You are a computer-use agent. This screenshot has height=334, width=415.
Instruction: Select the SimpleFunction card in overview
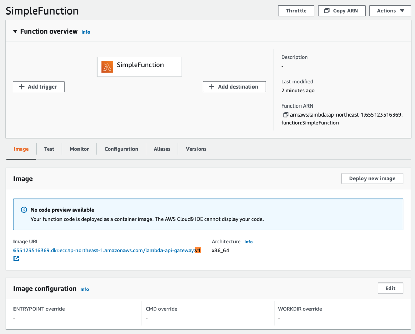[139, 66]
